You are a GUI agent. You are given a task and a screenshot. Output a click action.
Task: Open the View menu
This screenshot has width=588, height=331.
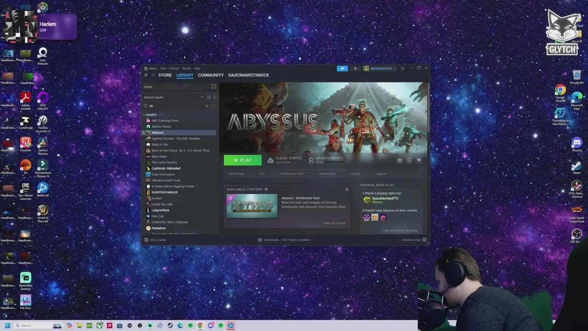(163, 68)
